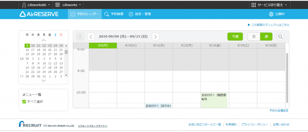This screenshot has width=308, height=132.
Task: Open the Lifeworks store dropdown
Action: 68,5
